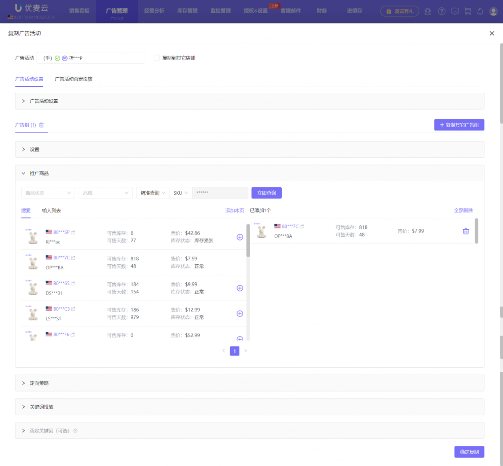The height and width of the screenshot is (466, 503).
Task: Click help icon next to 否定关键词
Action: point(75,431)
